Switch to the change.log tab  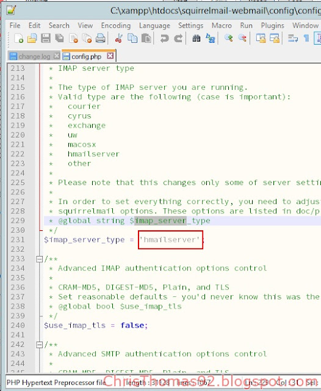click(x=34, y=56)
